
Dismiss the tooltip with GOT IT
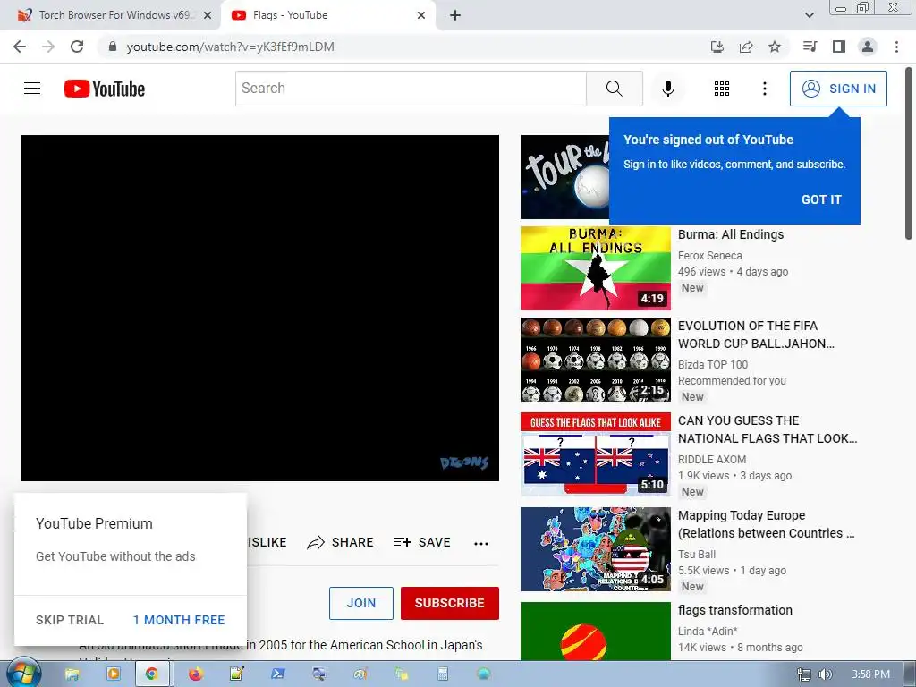821,199
